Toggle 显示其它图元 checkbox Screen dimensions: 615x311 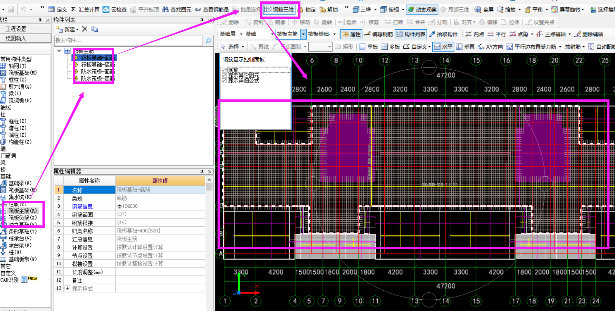[x=224, y=75]
